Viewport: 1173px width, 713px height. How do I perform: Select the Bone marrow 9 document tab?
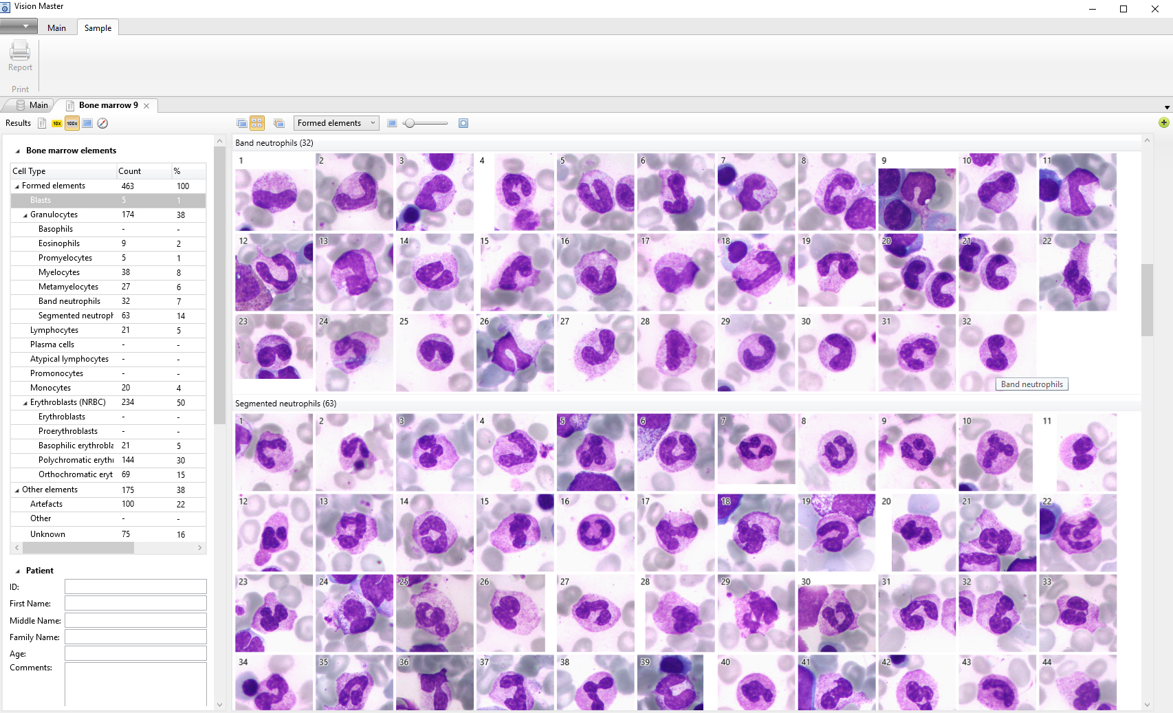tap(108, 105)
